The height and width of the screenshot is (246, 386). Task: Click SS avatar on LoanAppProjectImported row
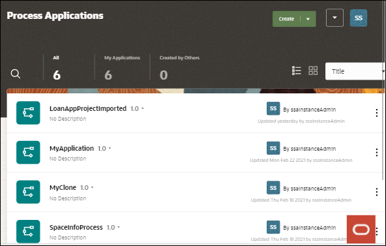click(273, 108)
